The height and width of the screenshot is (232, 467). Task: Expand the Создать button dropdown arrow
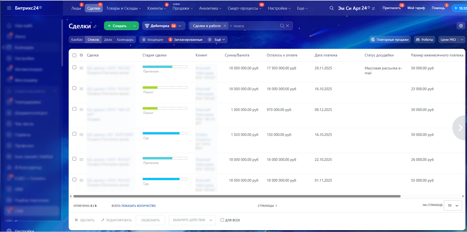tap(134, 26)
